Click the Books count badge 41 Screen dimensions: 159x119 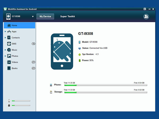pos(33,68)
